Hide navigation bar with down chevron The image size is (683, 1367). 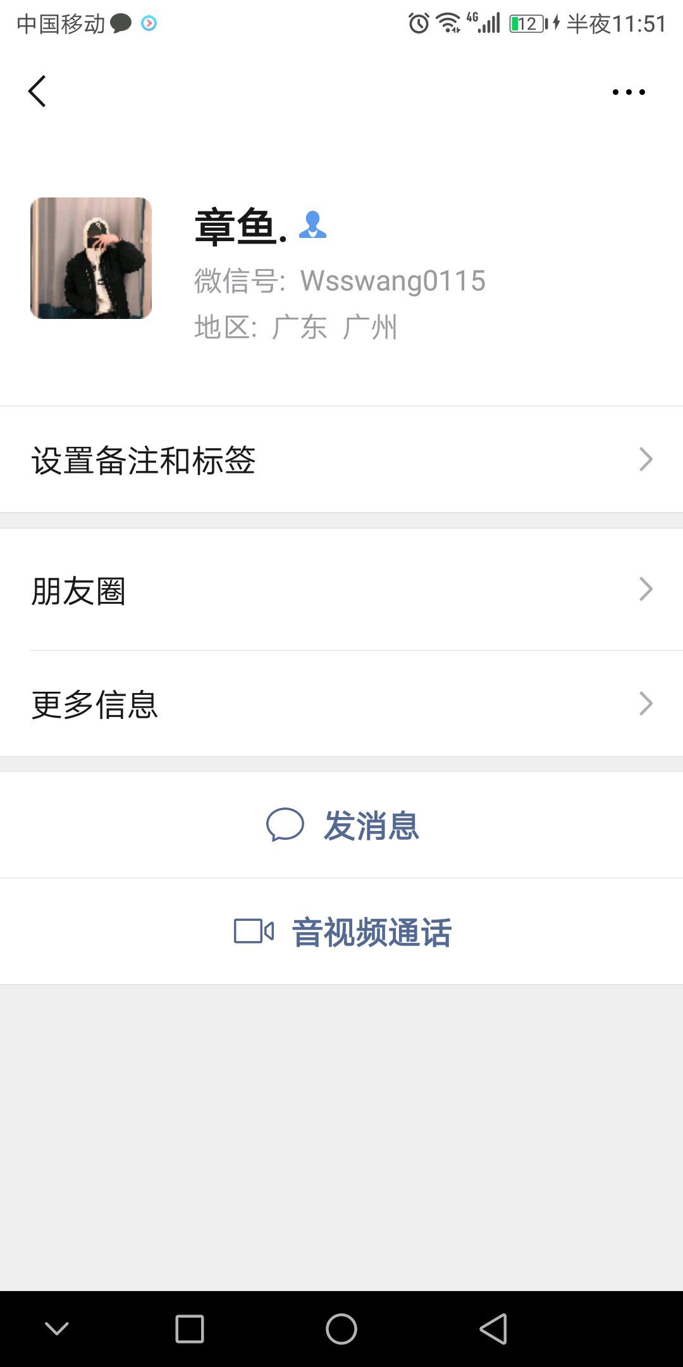click(x=57, y=1328)
